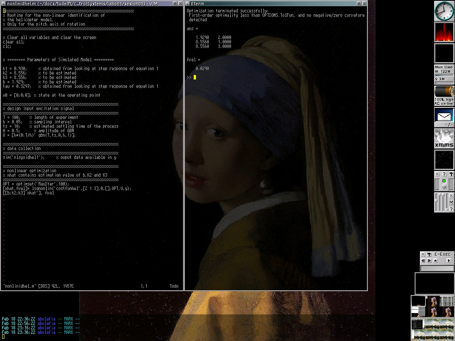The width and height of the screenshot is (455, 341).
Task: Close the VIM window
Action: click(x=180, y=4)
